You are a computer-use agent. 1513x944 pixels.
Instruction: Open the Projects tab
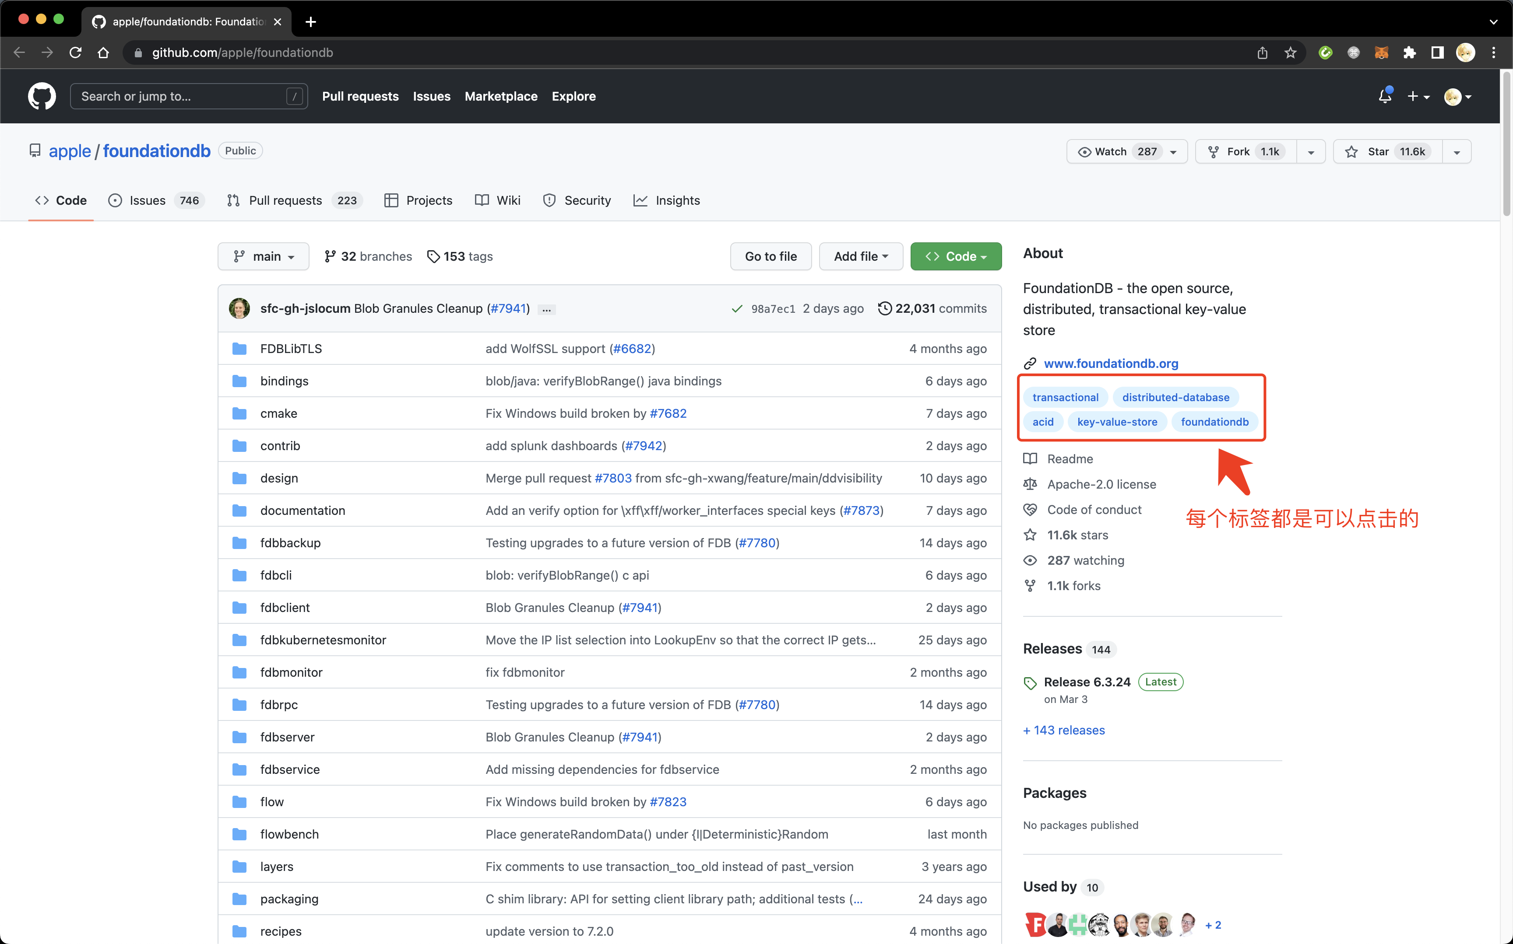[x=418, y=200]
